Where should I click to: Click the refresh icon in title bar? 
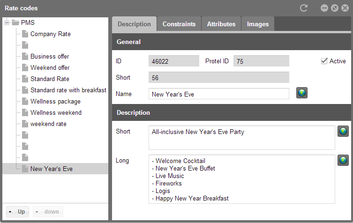click(x=304, y=8)
